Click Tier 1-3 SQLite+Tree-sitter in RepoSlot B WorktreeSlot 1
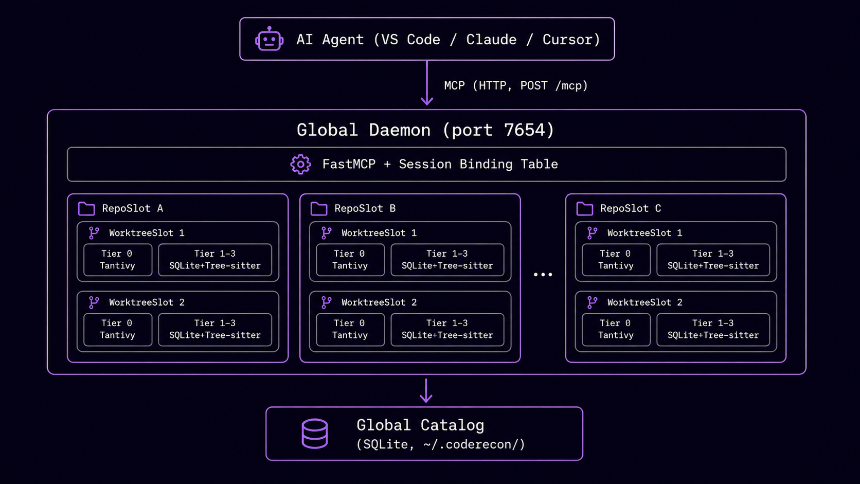This screenshot has height=484, width=860. (x=447, y=260)
